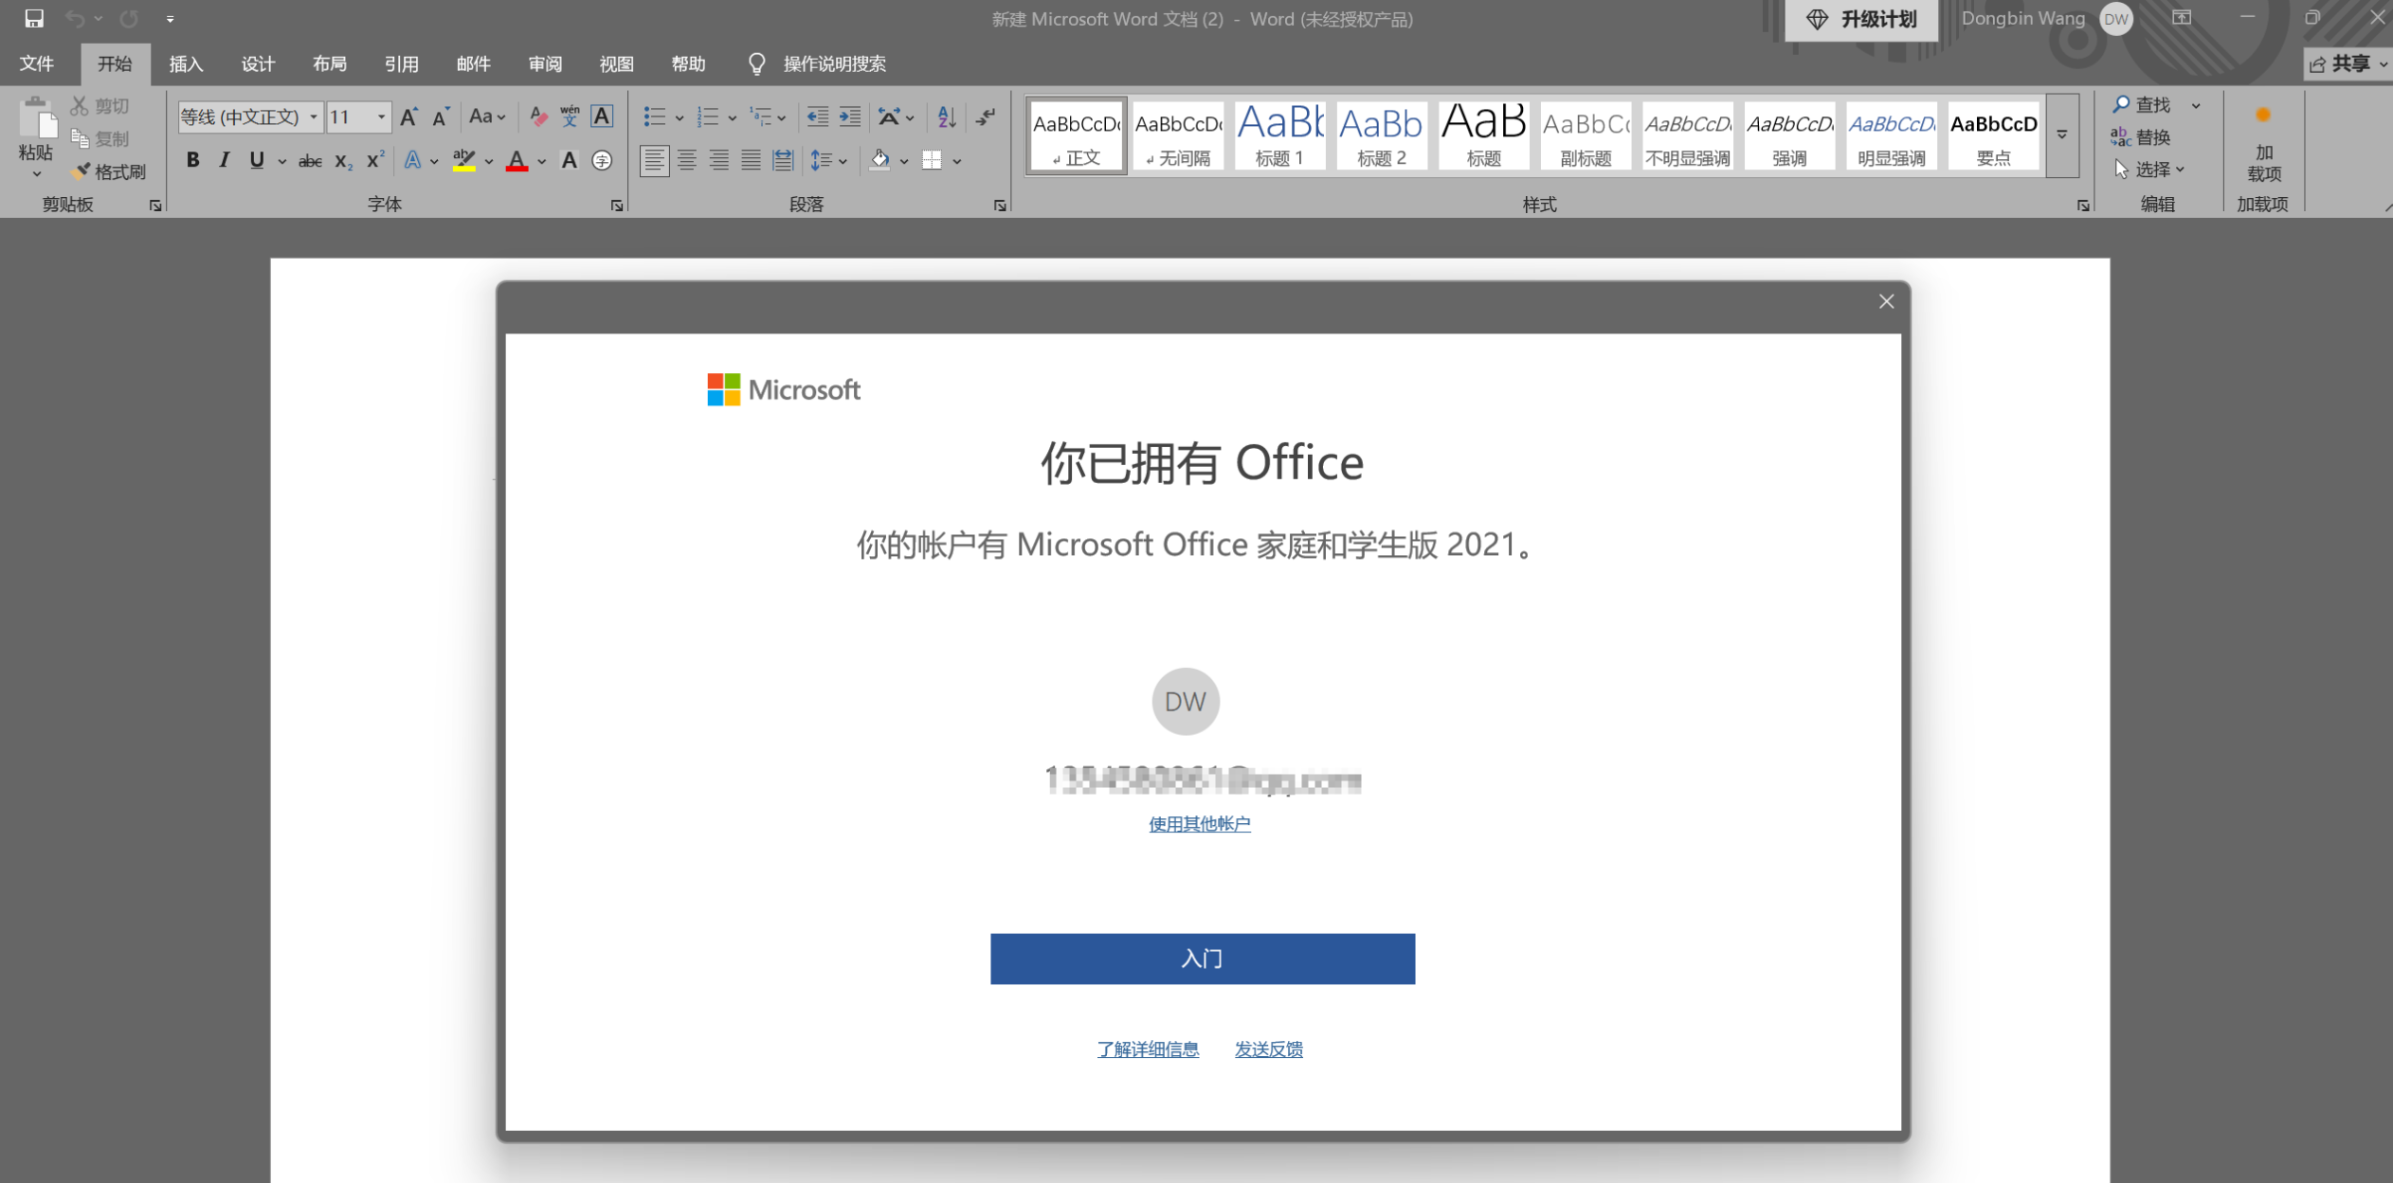This screenshot has height=1183, width=2393.
Task: Open the 文件 (File) menu
Action: 37,63
